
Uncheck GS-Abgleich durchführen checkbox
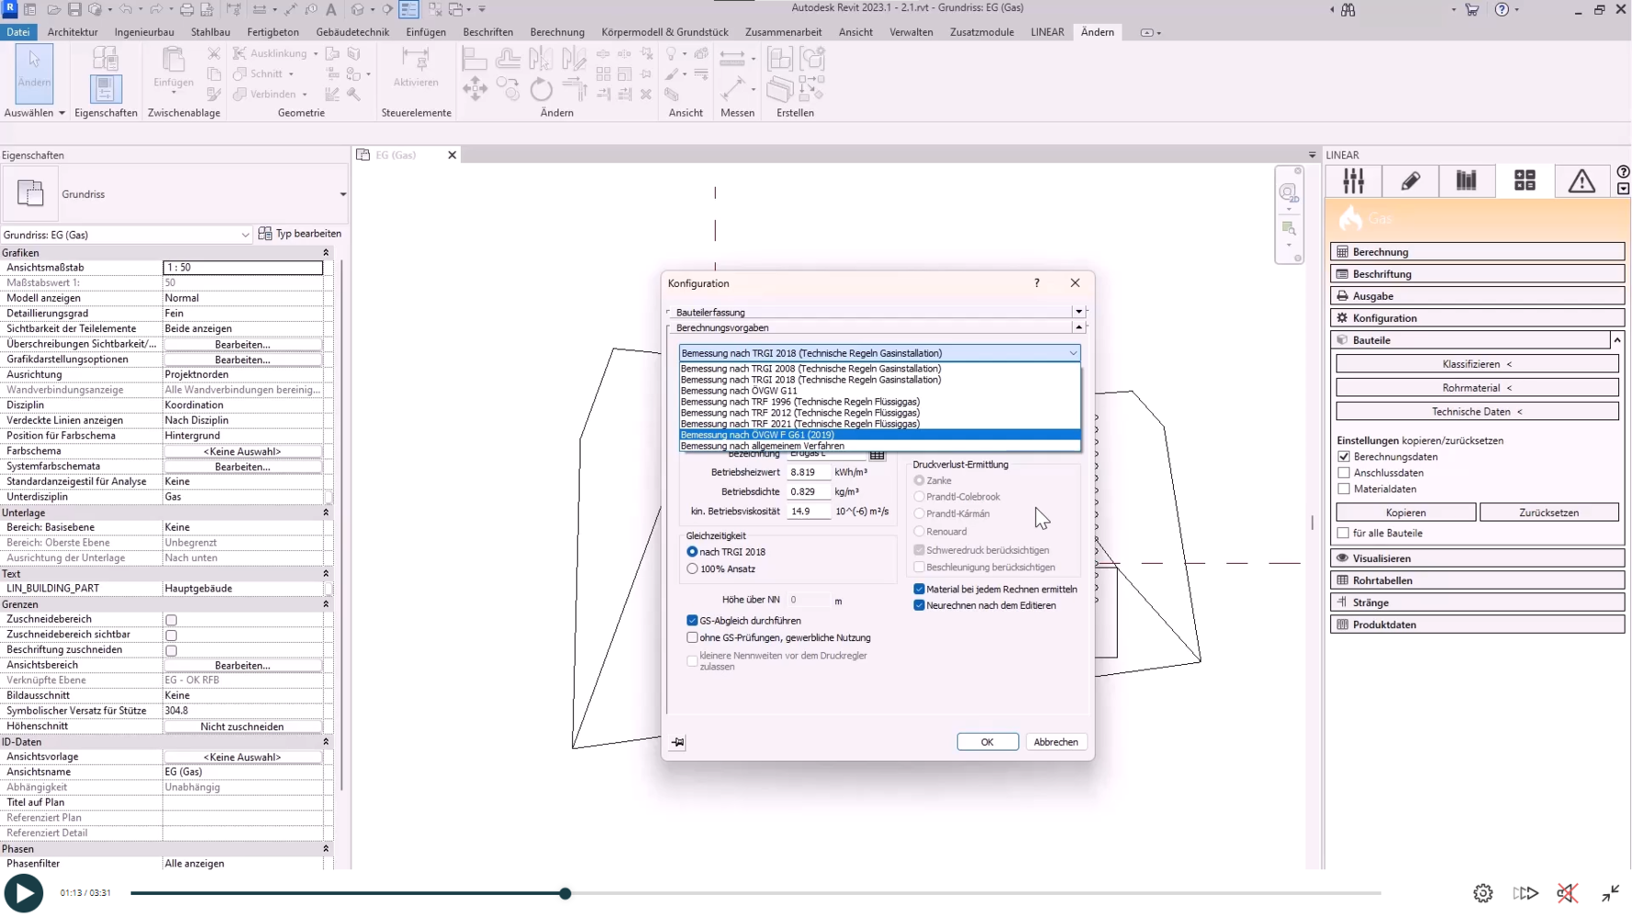692,621
